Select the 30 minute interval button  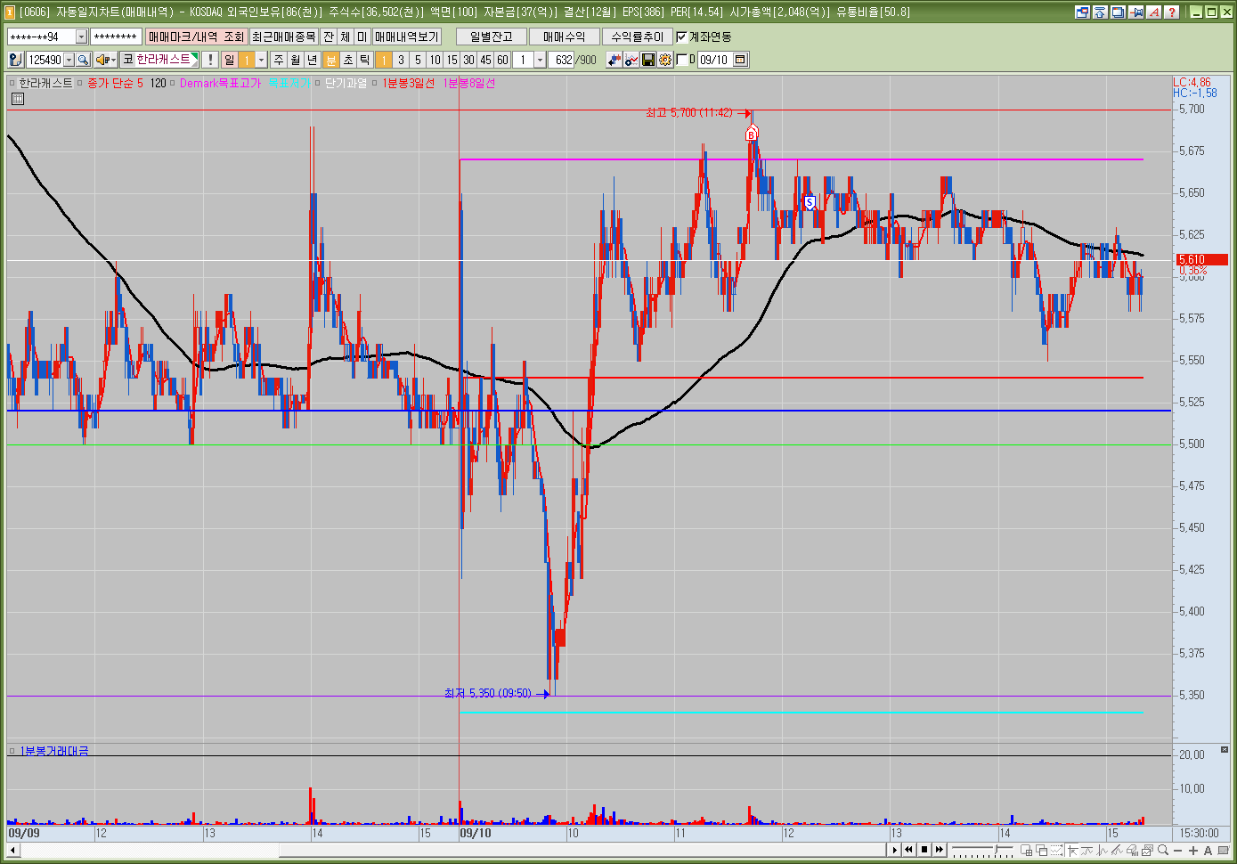(x=468, y=60)
